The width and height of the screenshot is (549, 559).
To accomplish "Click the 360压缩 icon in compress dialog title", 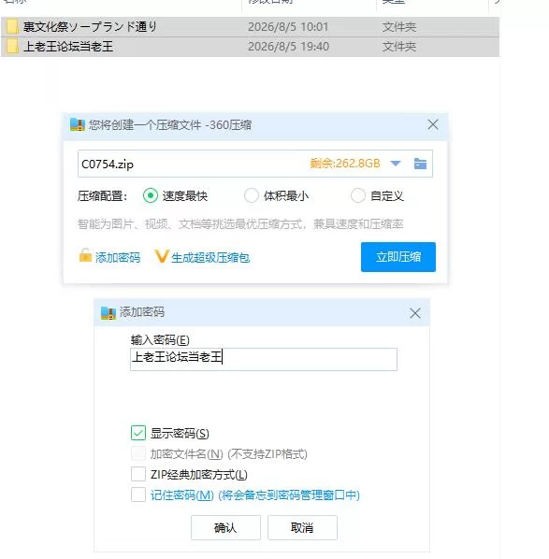I will [78, 124].
